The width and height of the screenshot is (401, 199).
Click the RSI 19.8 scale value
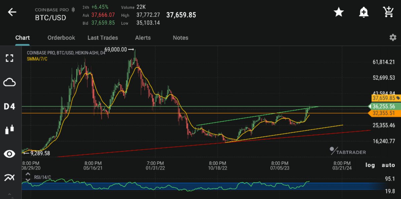(x=390, y=191)
